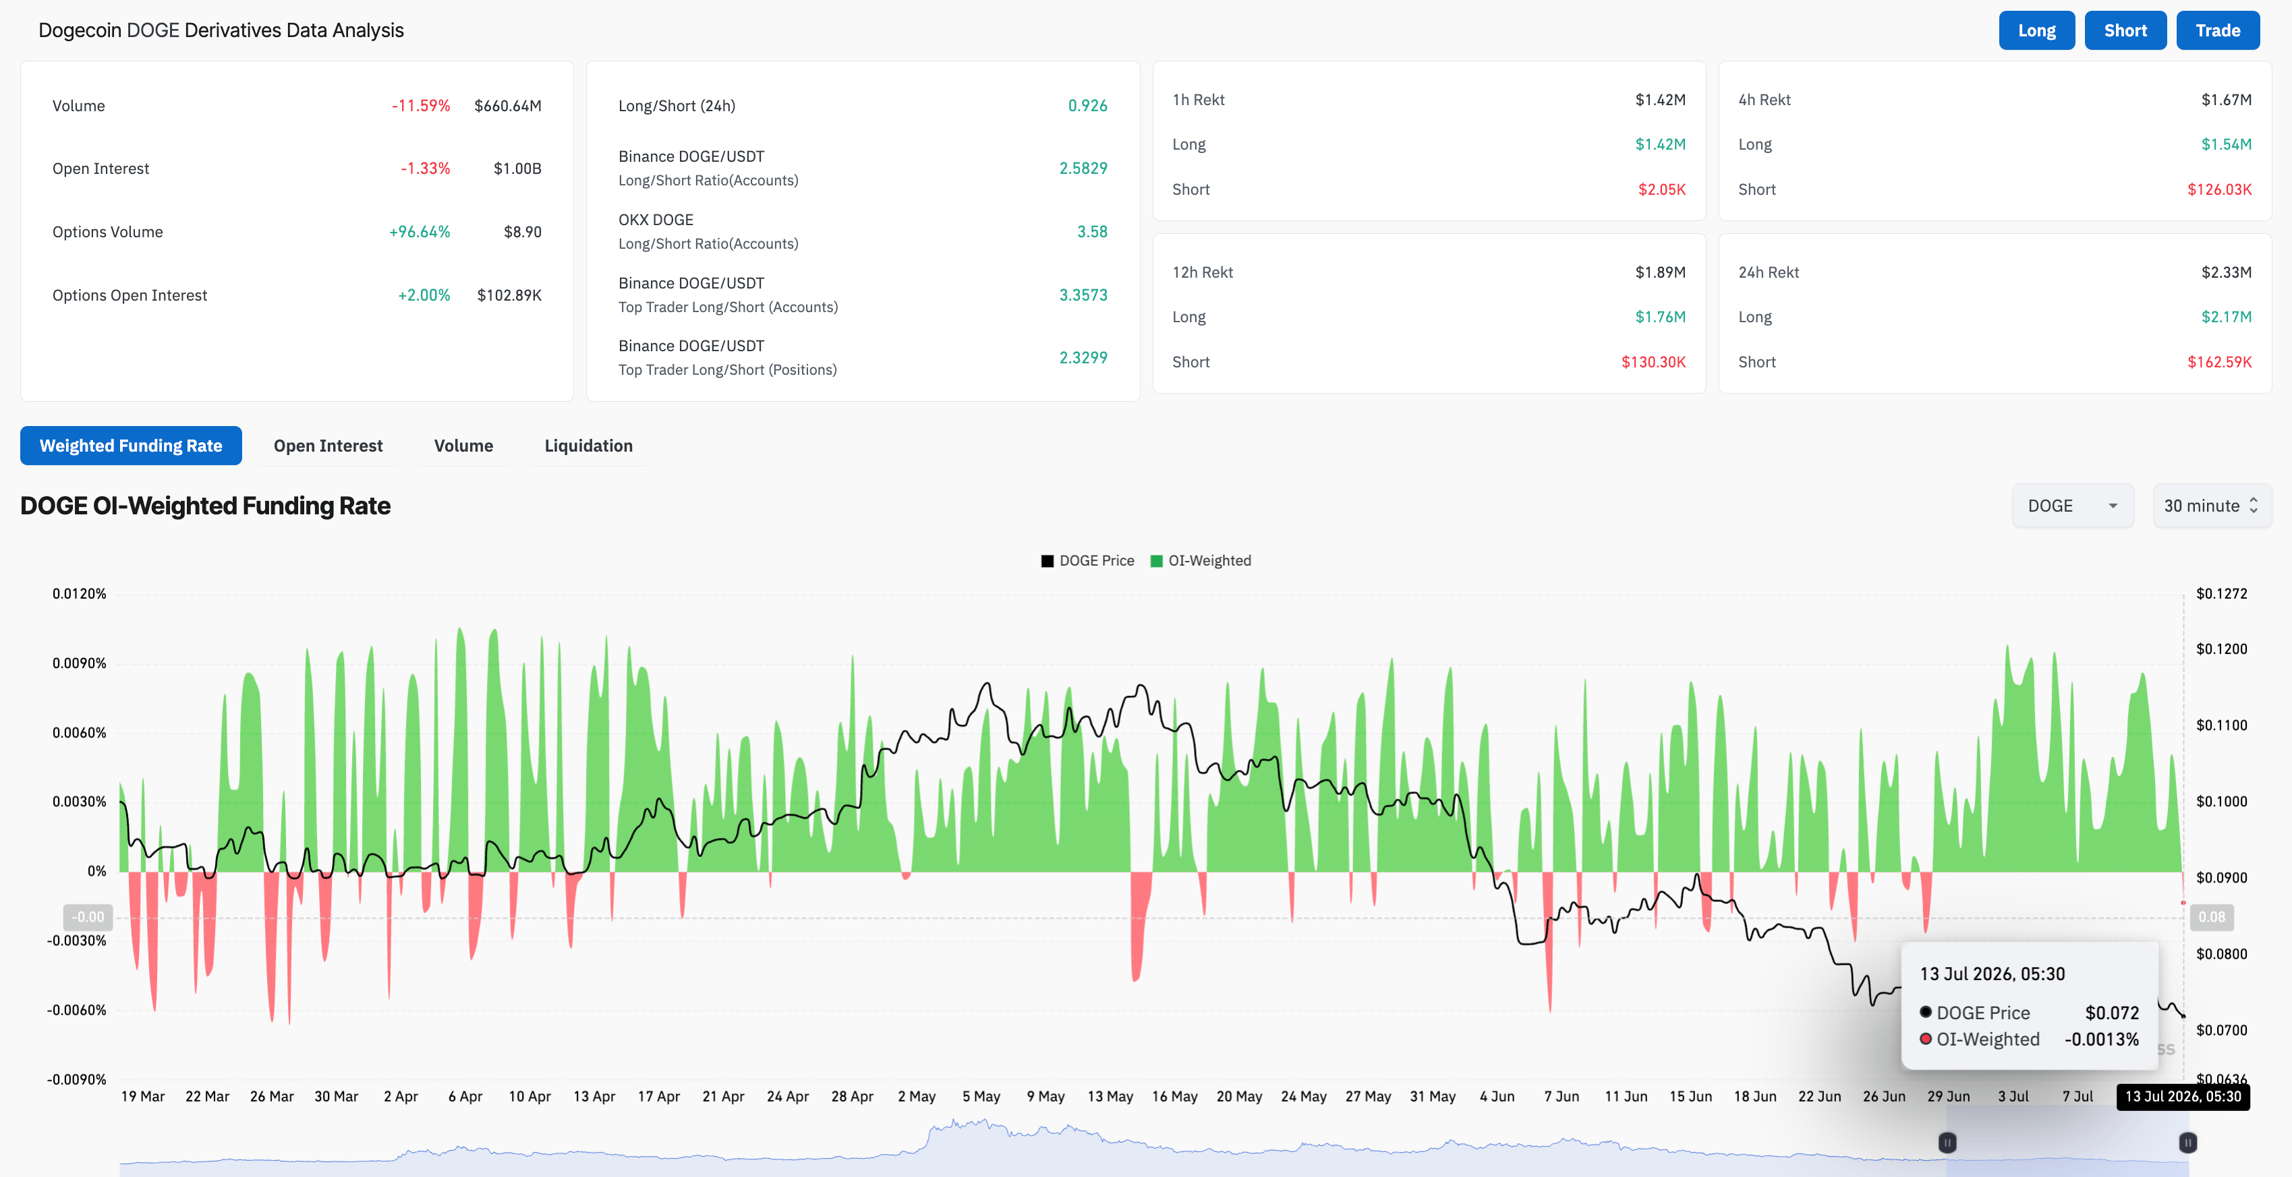The image size is (2292, 1177).
Task: Click the Trade button
Action: tap(2217, 30)
